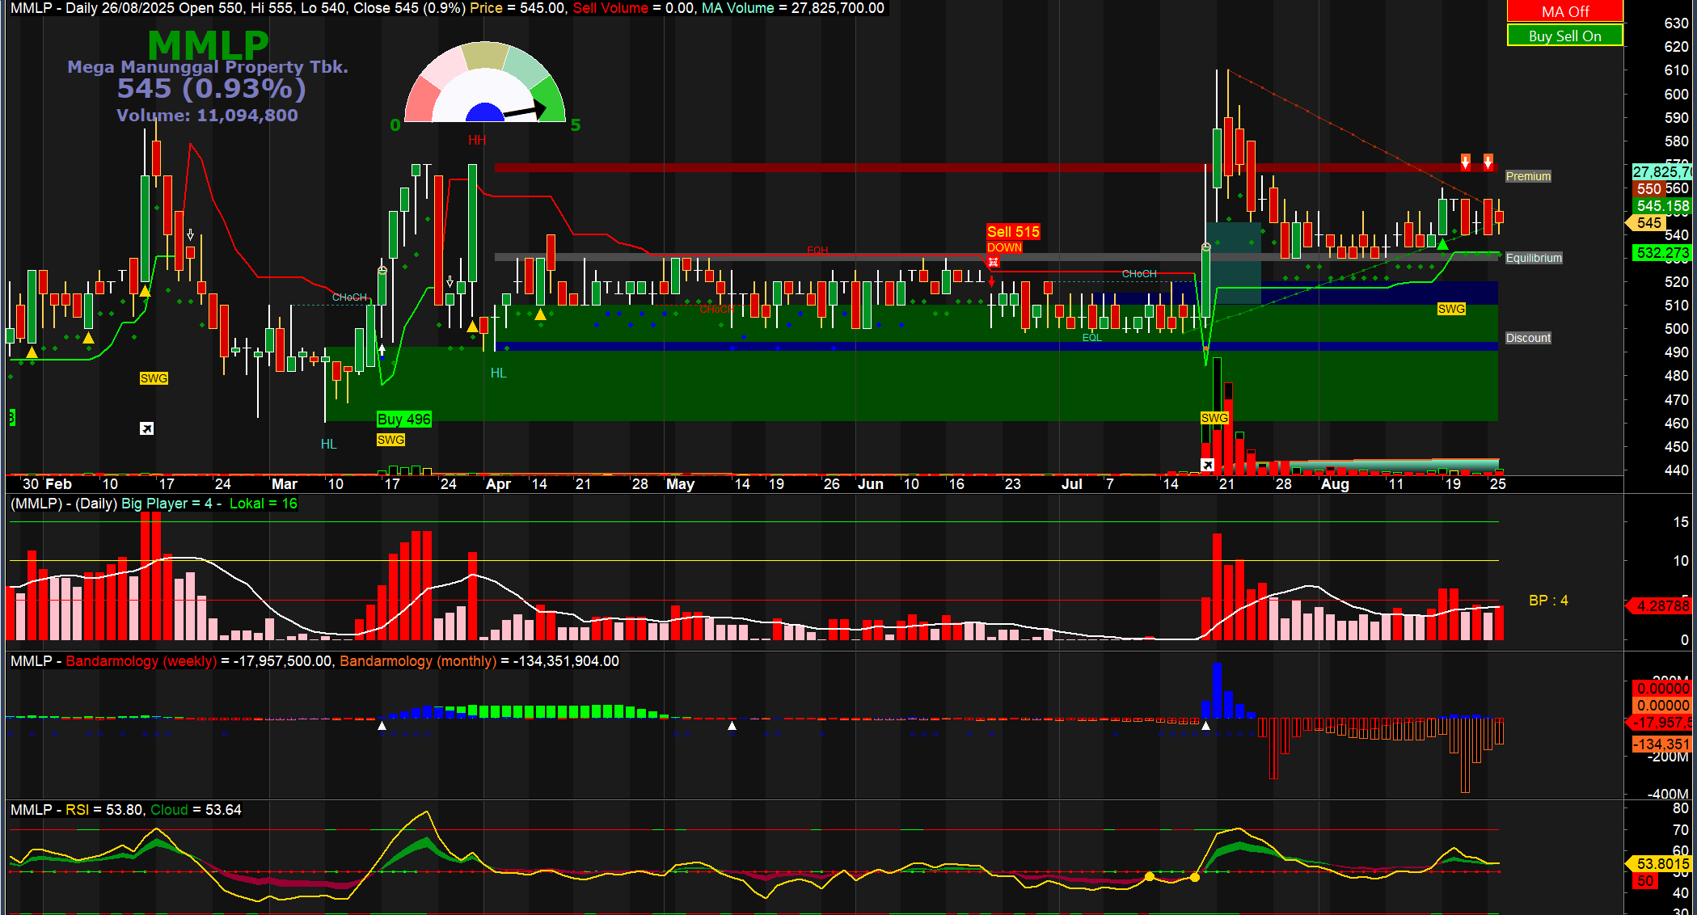Click the Volume: 11,094,800 text
Viewport: 1697px width, 915px height.
click(x=207, y=116)
